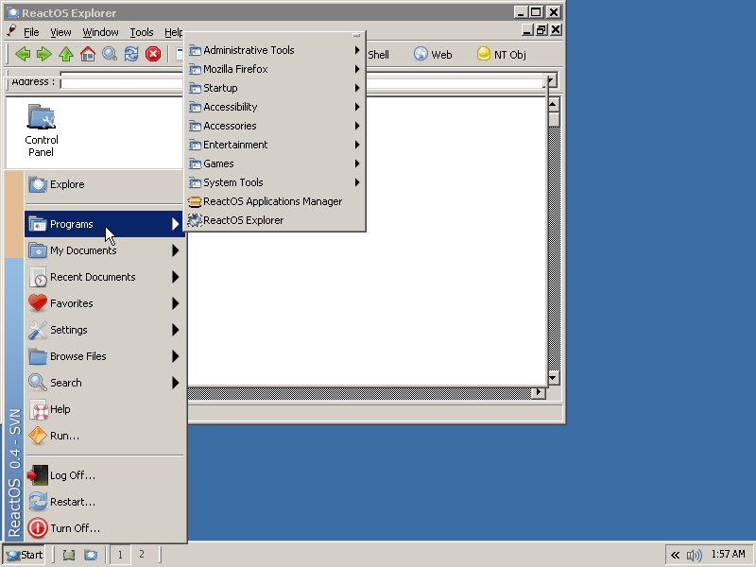This screenshot has width=756, height=567.
Task: Show hidden tray icons with the chevron
Action: pos(675,555)
